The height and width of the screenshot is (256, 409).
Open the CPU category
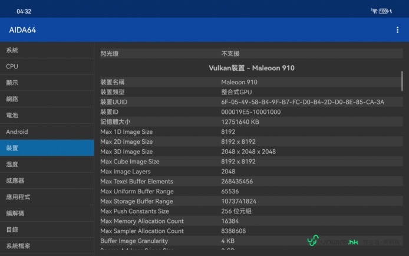coord(47,66)
